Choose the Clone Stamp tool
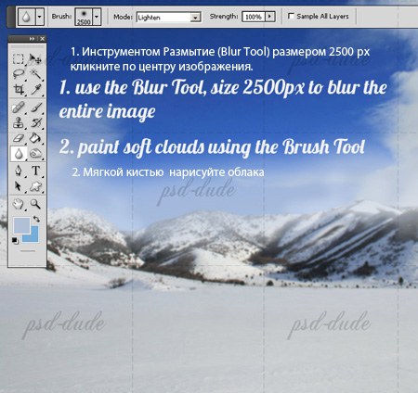 click(19, 122)
